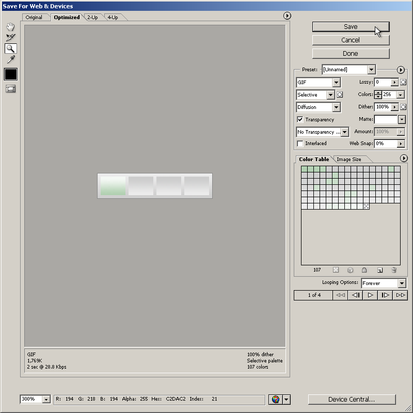Select the Zoom tool
Viewport: 413px width, 413px height.
[x=10, y=49]
